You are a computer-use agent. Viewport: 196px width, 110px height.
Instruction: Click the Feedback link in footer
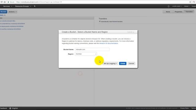(3, 108)
